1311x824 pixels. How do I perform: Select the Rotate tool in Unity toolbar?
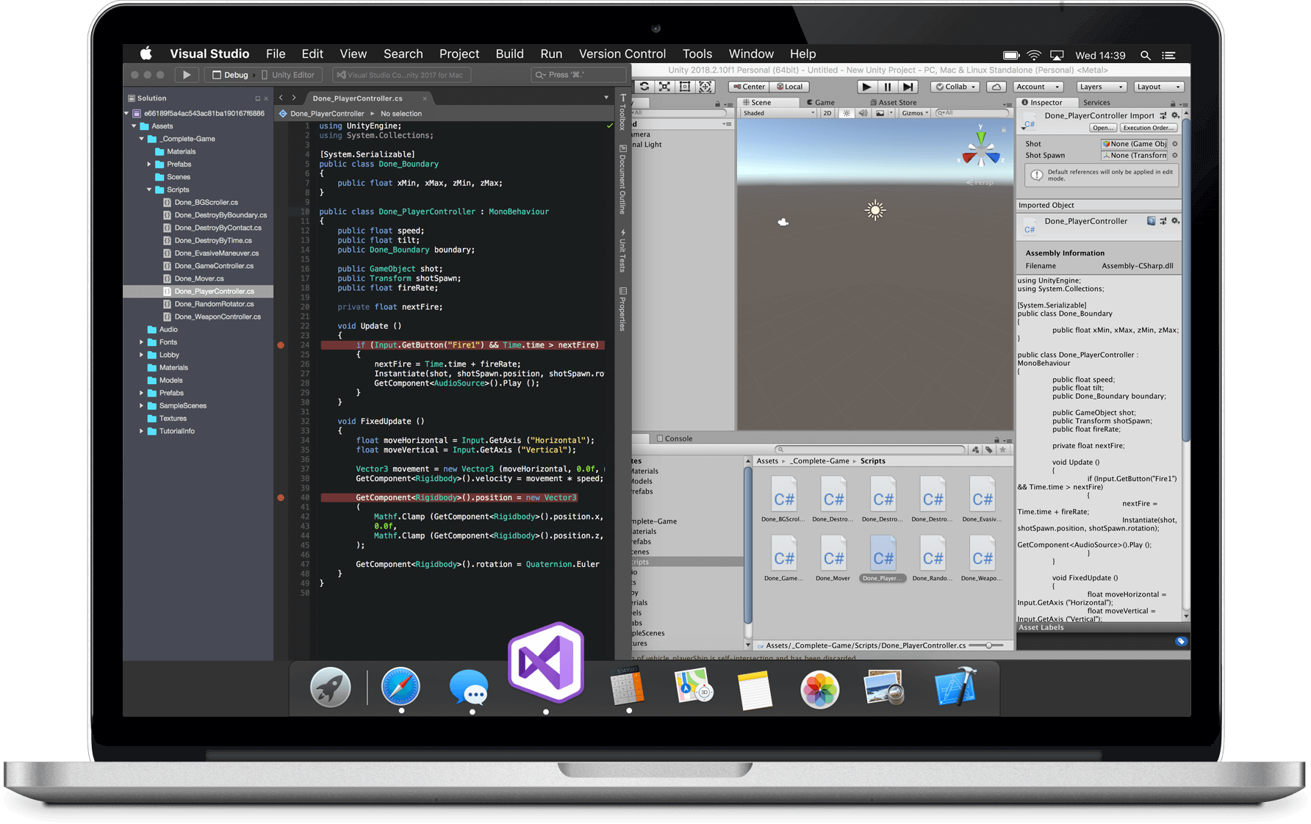[x=645, y=87]
